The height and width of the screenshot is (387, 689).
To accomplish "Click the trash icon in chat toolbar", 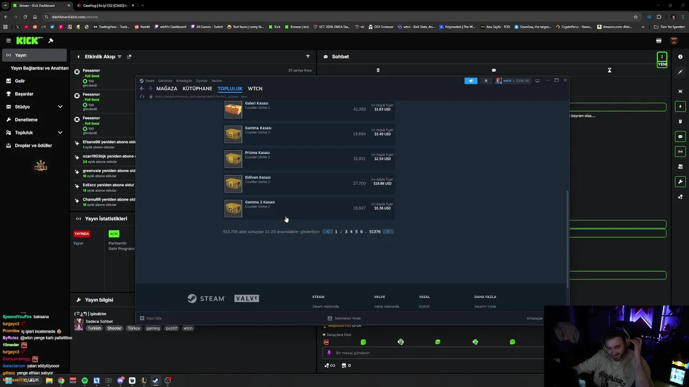I will pyautogui.click(x=378, y=70).
